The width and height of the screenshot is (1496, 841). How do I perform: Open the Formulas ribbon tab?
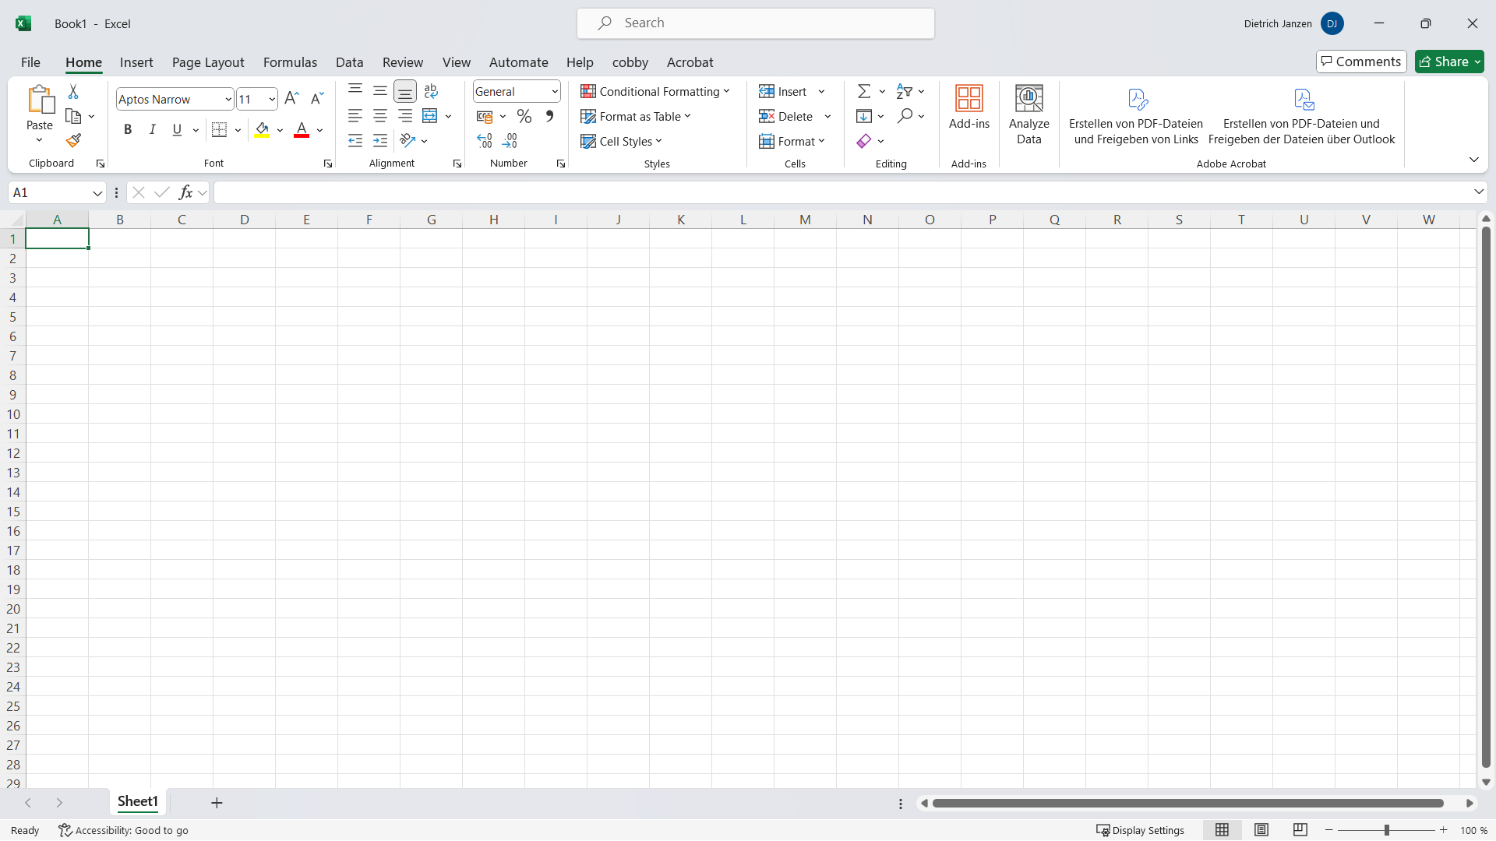click(x=290, y=62)
